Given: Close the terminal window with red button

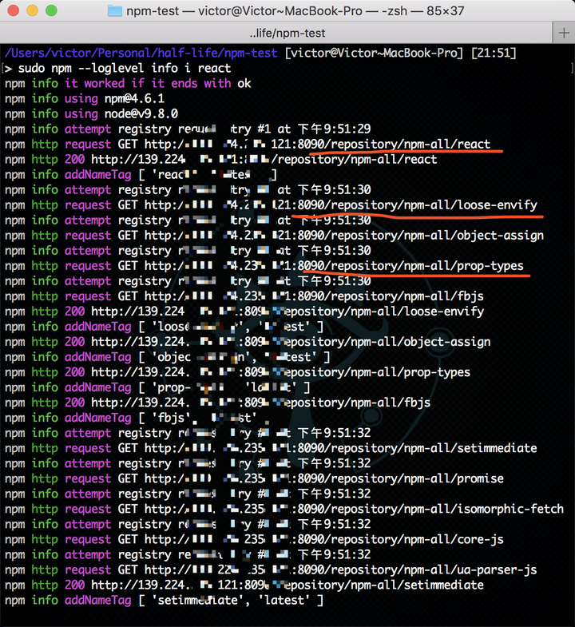Looking at the screenshot, I should [x=14, y=10].
